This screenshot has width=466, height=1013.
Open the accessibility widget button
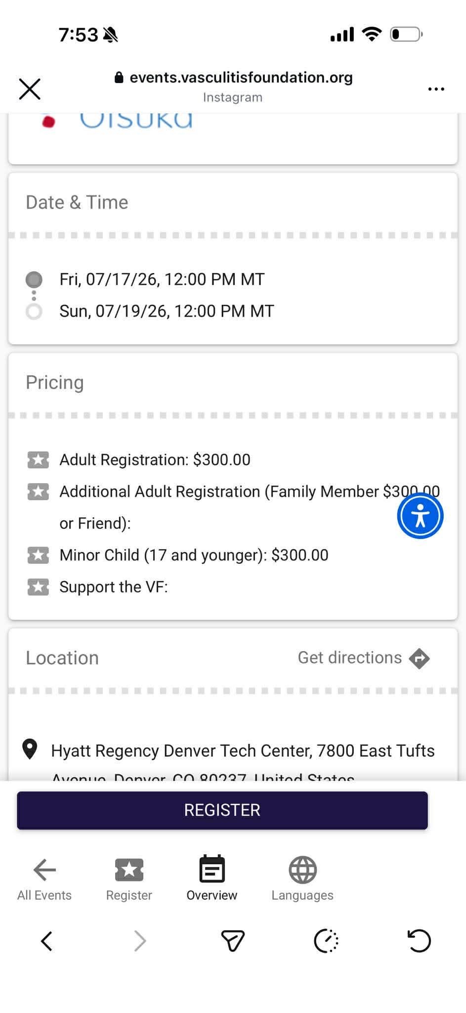point(420,516)
